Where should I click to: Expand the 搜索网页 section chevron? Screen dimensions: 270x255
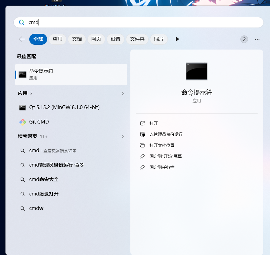point(123,137)
